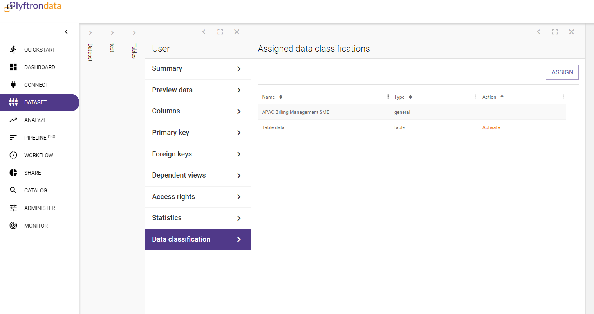594x314 pixels.
Task: Expand the collapsed Dataset panel
Action: point(90,32)
